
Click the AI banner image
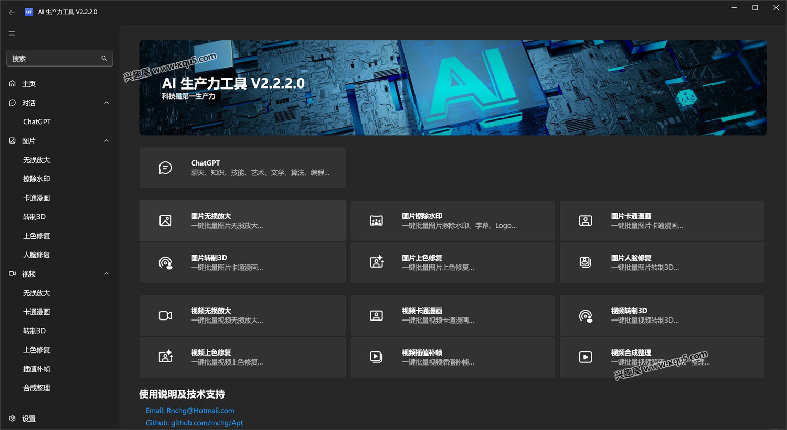453,88
